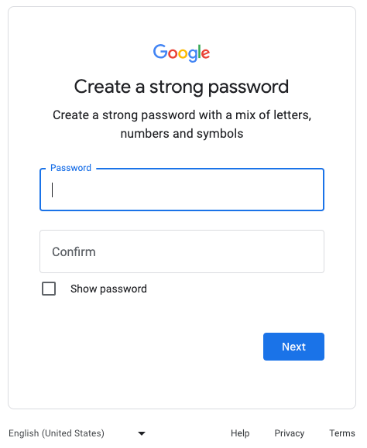Click the Confirm placeholder text

[x=74, y=251]
